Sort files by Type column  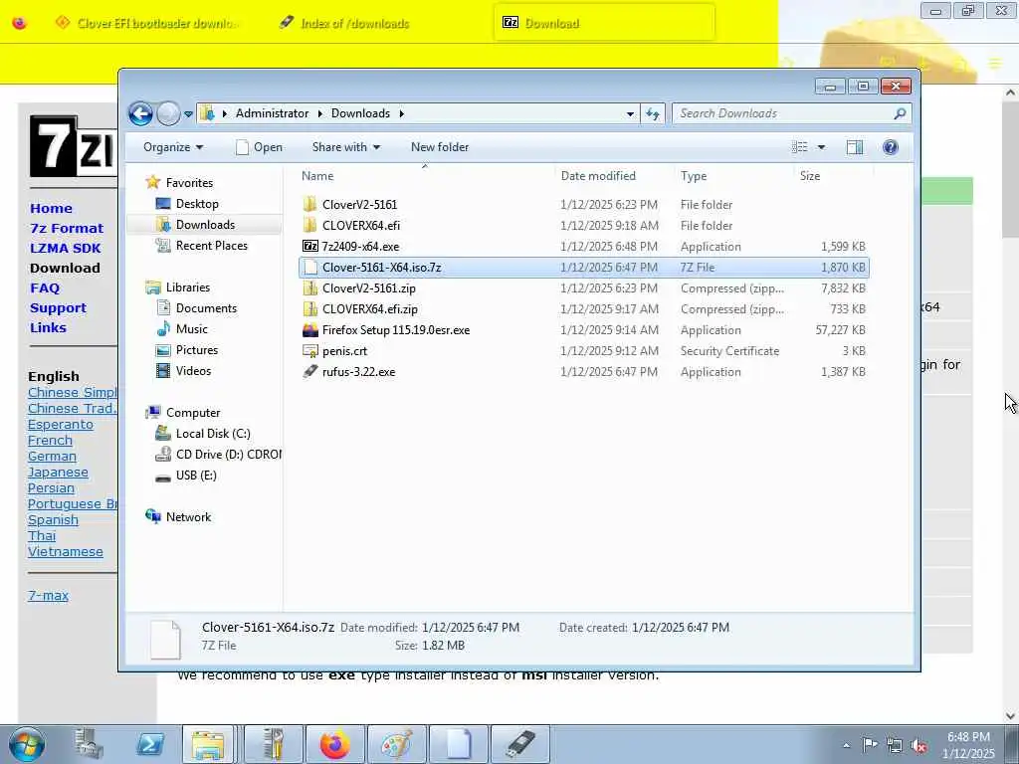click(694, 176)
